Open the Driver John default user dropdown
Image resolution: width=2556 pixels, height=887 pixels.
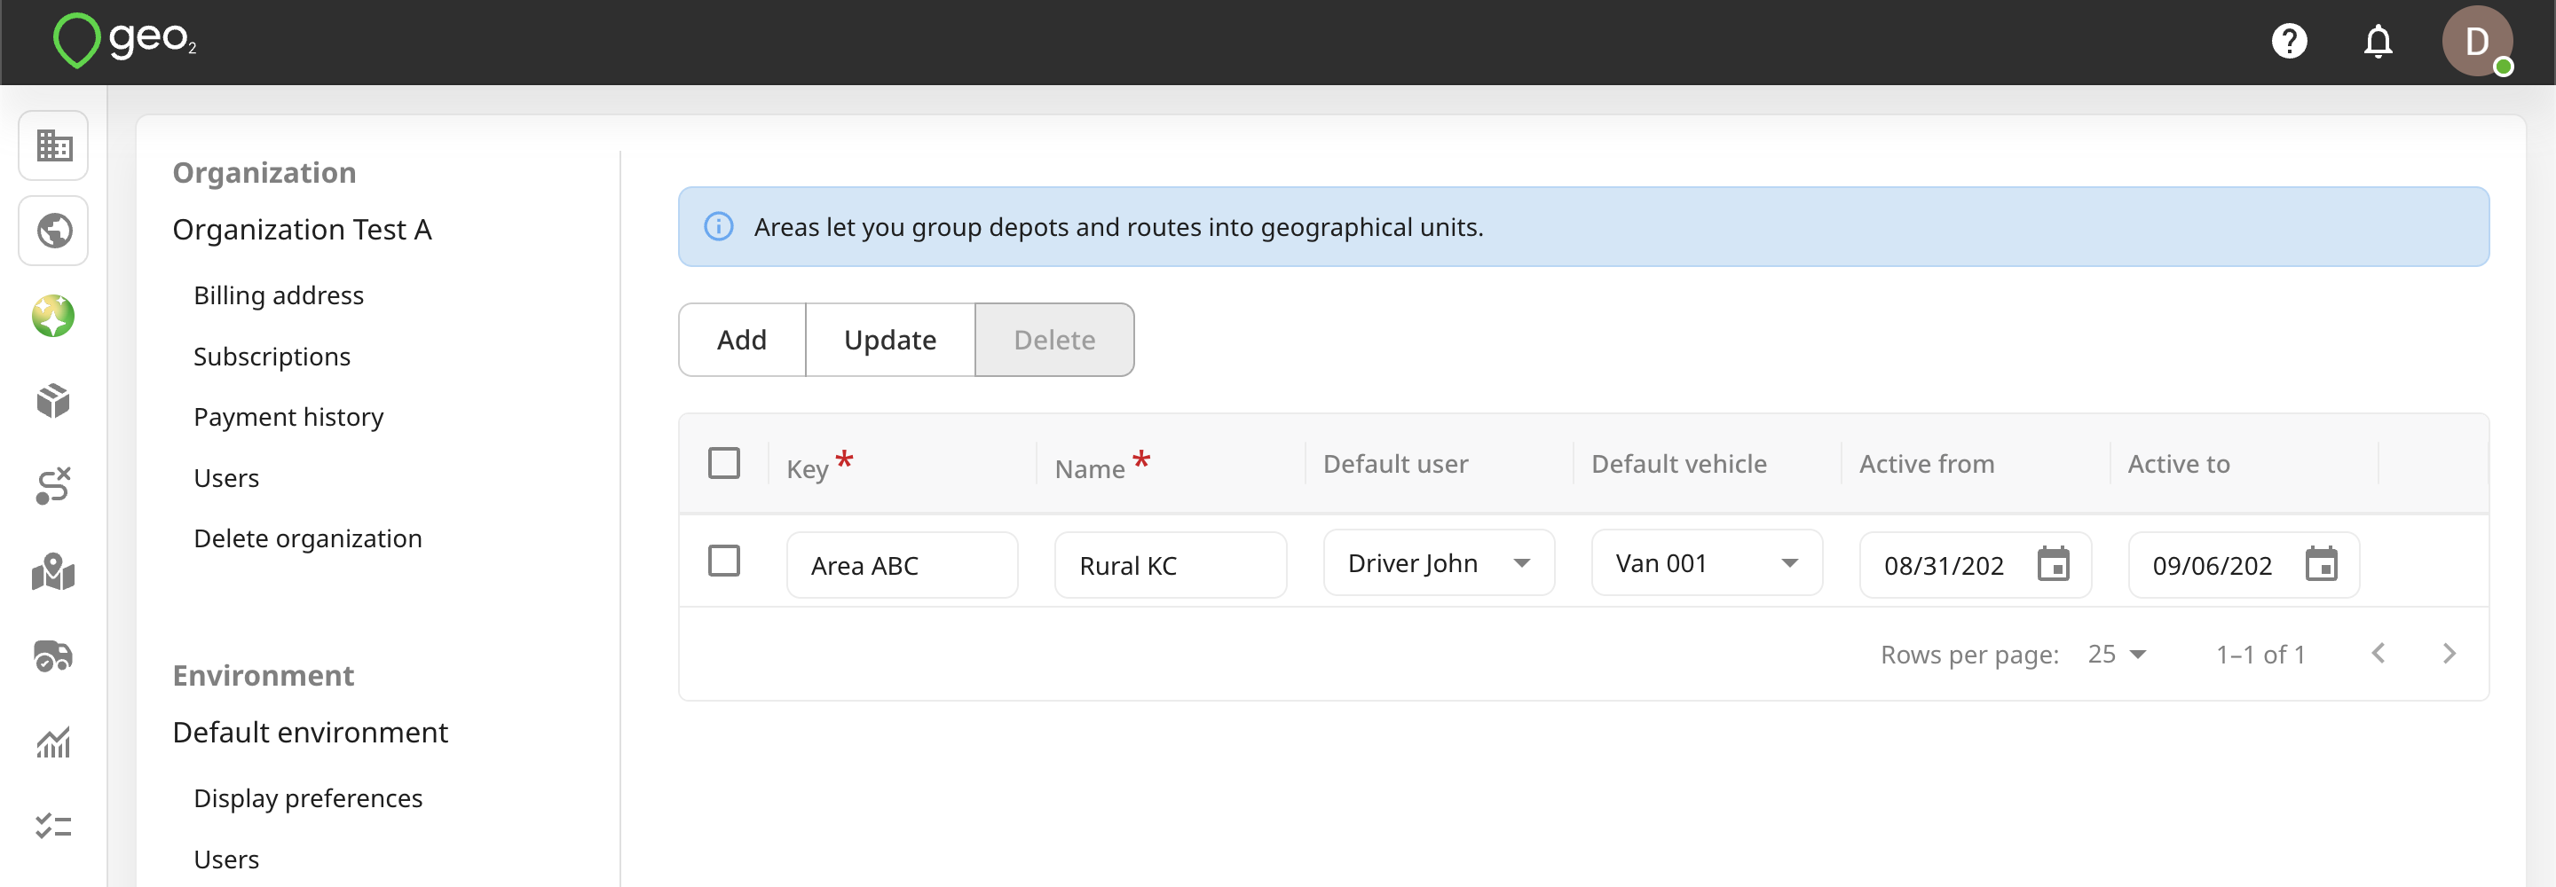tap(1439, 563)
